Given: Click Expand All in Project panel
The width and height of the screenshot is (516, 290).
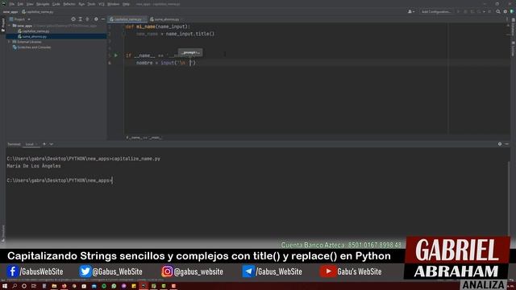Looking at the screenshot, I should coord(81,19).
